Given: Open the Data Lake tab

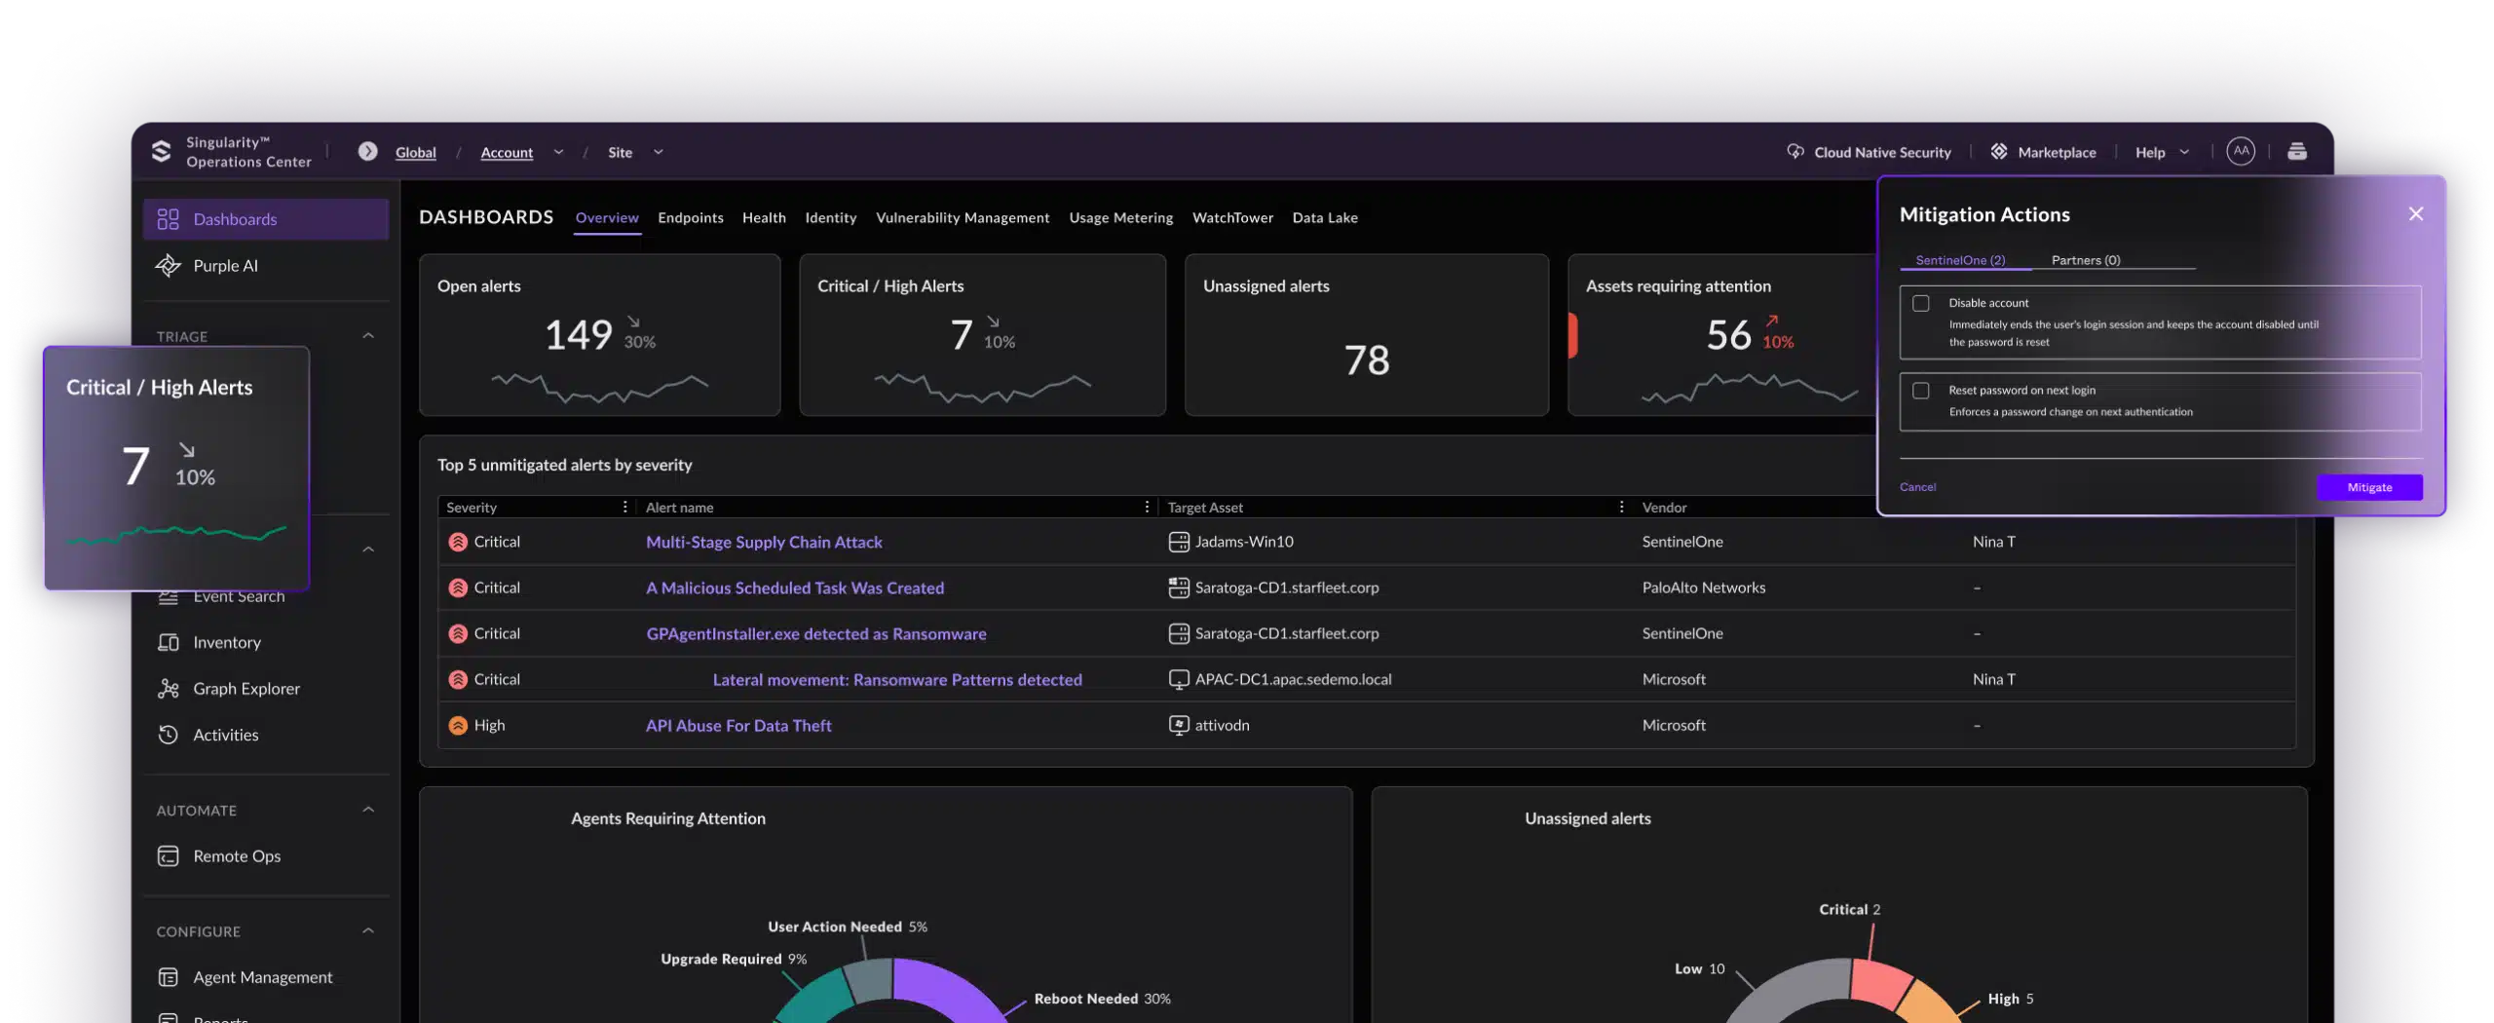Looking at the screenshot, I should pyautogui.click(x=1325, y=217).
